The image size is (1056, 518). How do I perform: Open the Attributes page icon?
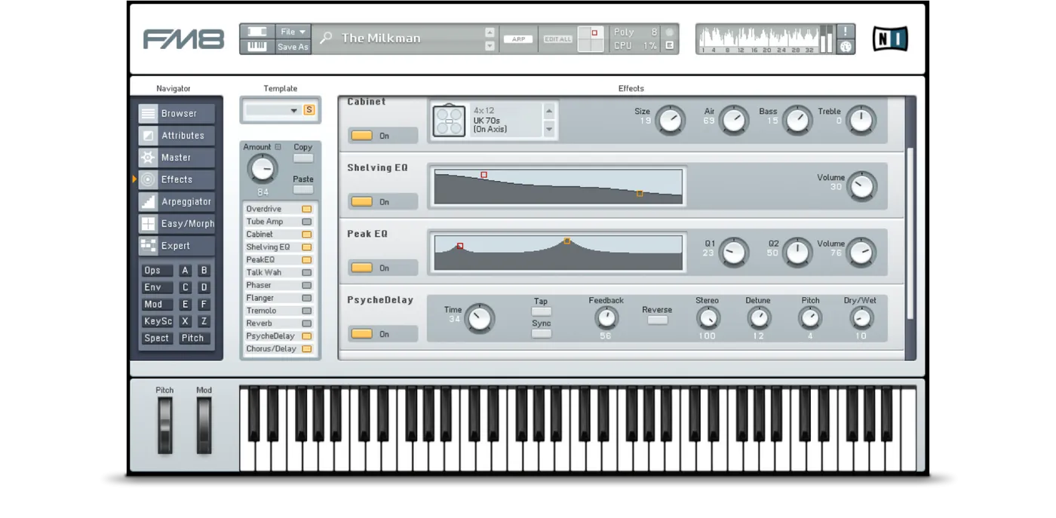click(148, 136)
